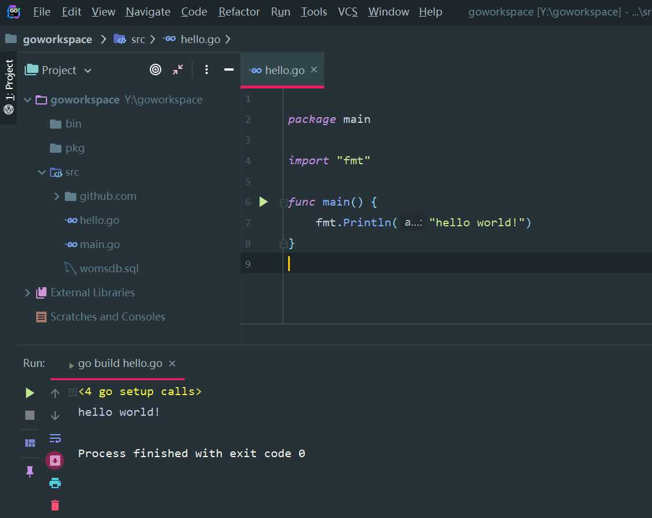
Task: Click the "hello world!" string in code
Action: click(476, 223)
